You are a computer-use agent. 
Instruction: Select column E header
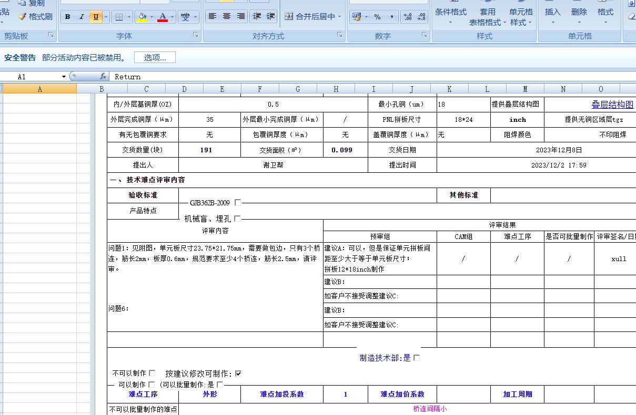[x=222, y=89]
